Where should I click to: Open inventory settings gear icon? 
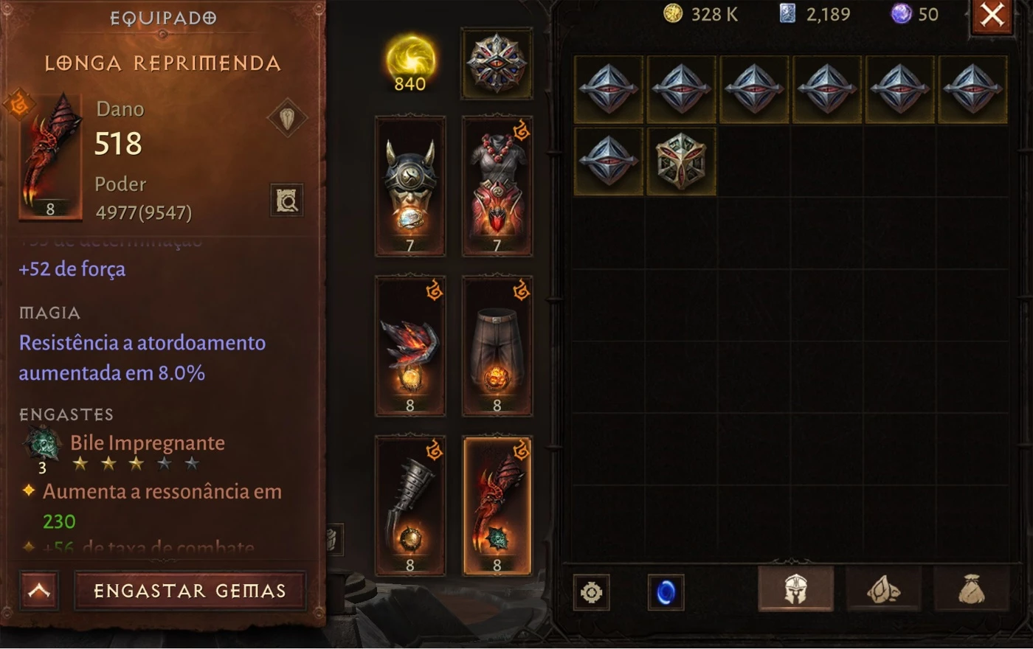(591, 592)
